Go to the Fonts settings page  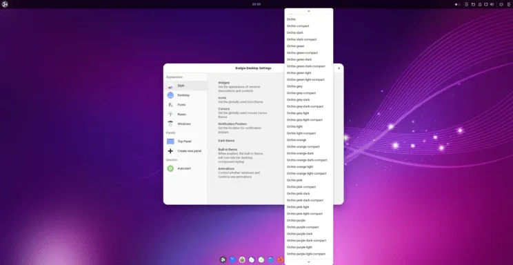[x=185, y=105]
